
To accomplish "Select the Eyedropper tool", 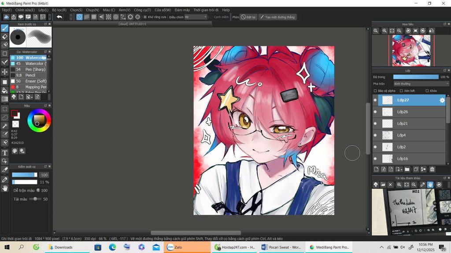I will (x=4, y=180).
